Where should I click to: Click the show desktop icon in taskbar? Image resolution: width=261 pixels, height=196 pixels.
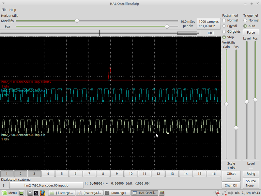21,193
